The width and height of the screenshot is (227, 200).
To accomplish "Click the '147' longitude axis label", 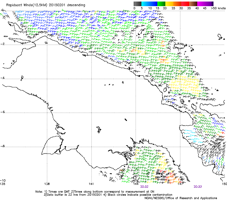I will coord(180,184).
